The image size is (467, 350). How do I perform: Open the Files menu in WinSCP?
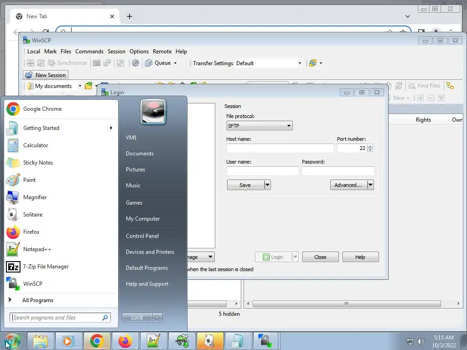tap(66, 51)
